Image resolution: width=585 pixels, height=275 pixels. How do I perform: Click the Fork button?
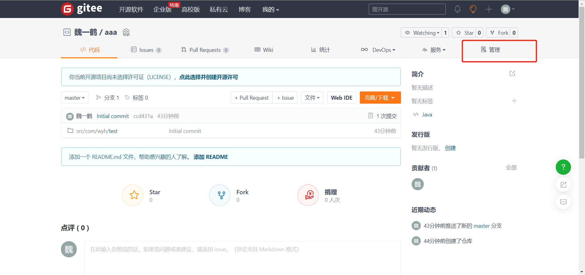(x=498, y=33)
